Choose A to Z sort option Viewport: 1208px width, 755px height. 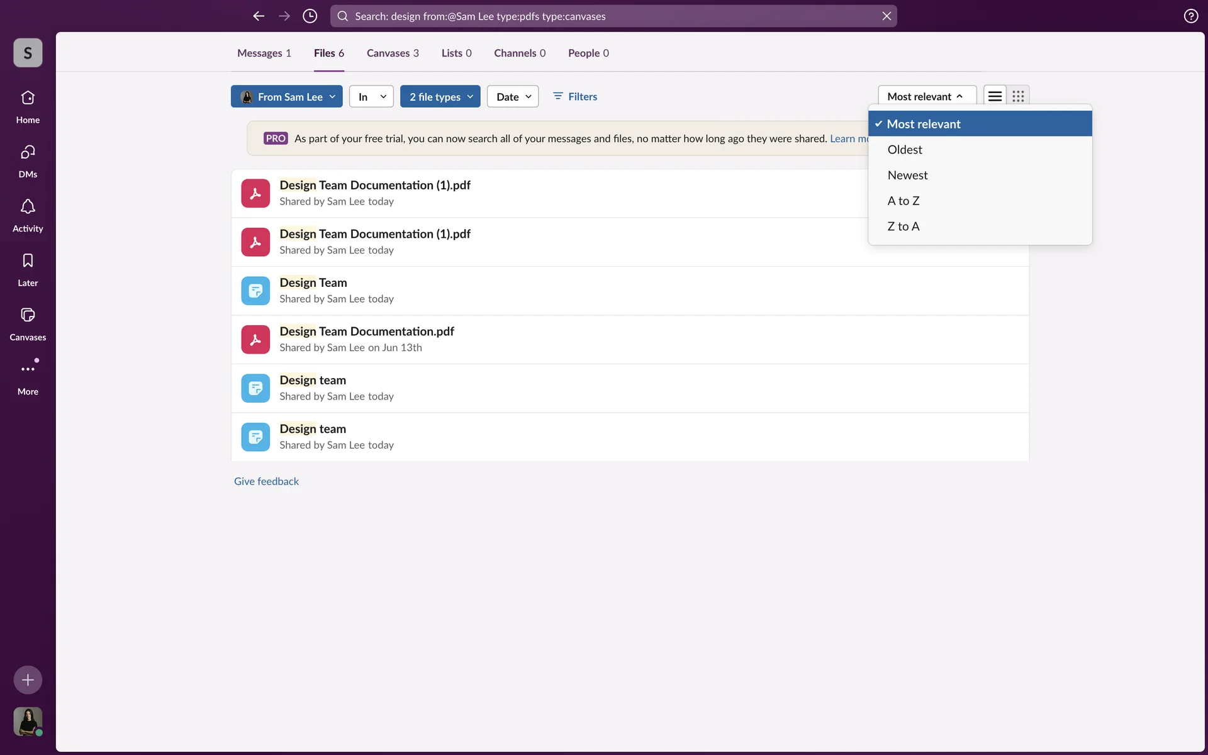(903, 201)
